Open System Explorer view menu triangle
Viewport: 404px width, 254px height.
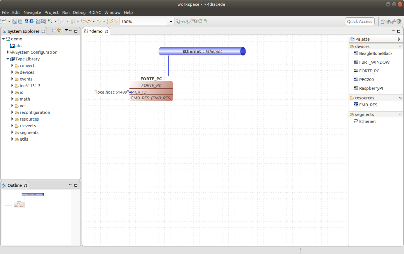(x=66, y=31)
